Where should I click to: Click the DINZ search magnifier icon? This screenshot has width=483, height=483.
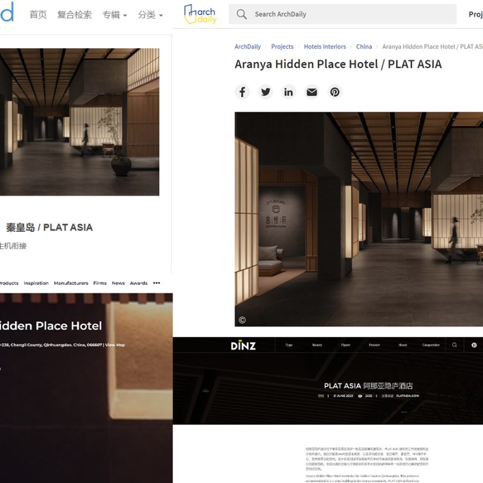(455, 345)
